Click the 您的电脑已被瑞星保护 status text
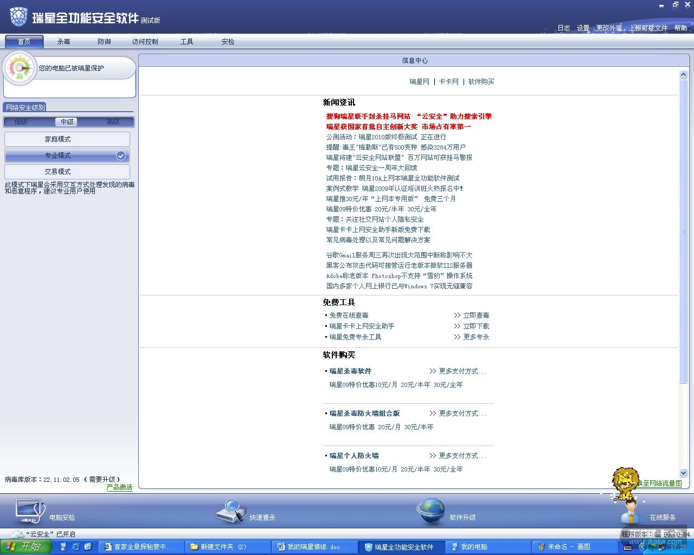694x555 pixels. tap(71, 68)
